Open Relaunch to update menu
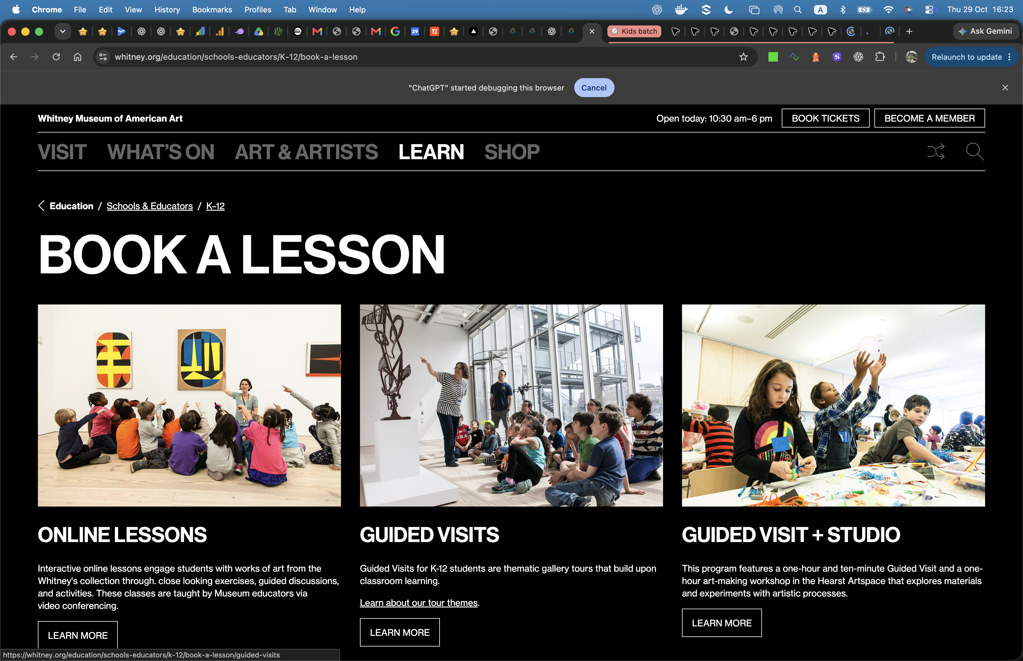The width and height of the screenshot is (1023, 661). pos(971,57)
